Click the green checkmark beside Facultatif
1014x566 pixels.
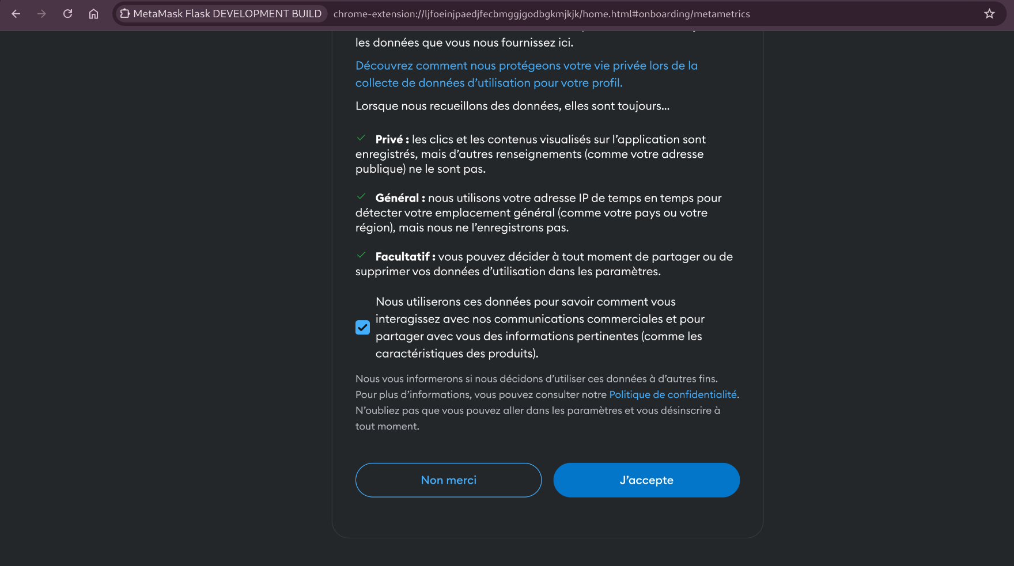point(362,254)
